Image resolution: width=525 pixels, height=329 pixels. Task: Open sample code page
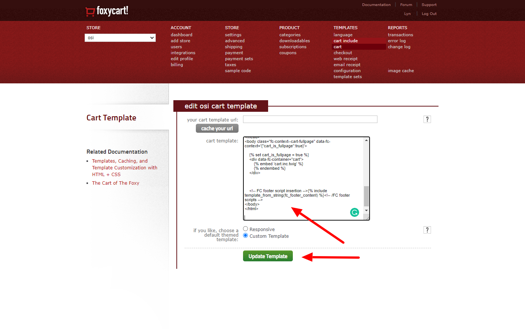238,71
